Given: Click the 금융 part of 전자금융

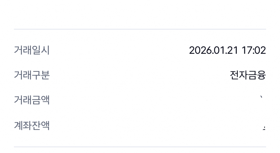Looking at the screenshot, I should [x=257, y=75].
